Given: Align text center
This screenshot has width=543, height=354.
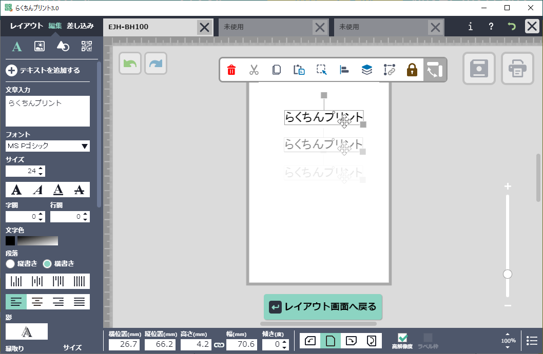Looking at the screenshot, I should 37,302.
